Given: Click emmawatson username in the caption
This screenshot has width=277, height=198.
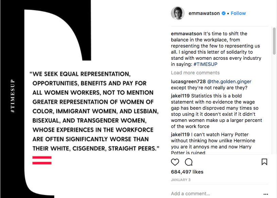Looking at the screenshot, I should (186, 34).
